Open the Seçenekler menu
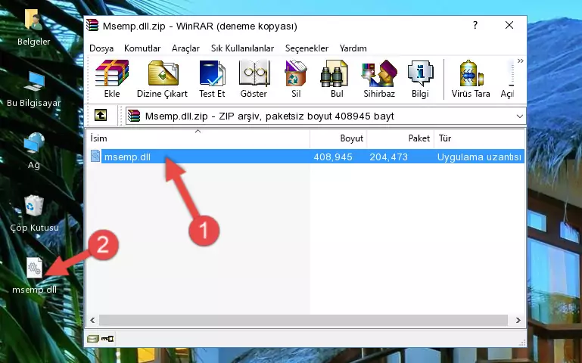The height and width of the screenshot is (363, 582). tap(307, 48)
